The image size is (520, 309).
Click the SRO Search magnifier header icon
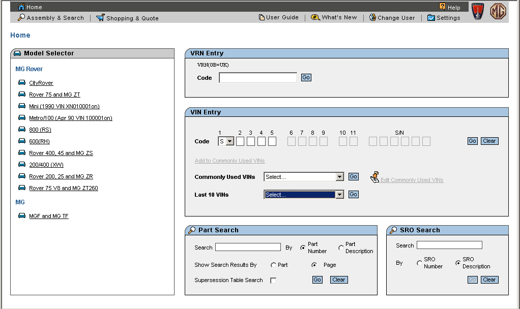[393, 230]
